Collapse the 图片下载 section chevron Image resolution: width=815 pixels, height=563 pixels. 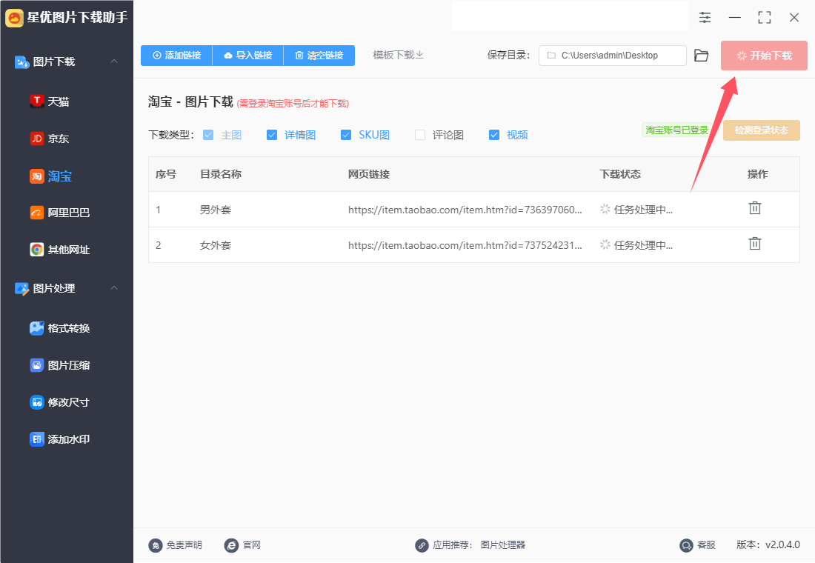pyautogui.click(x=114, y=61)
